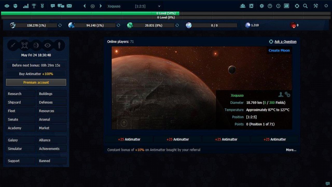Open the Achievements page
The height and width of the screenshot is (187, 332).
point(52,149)
